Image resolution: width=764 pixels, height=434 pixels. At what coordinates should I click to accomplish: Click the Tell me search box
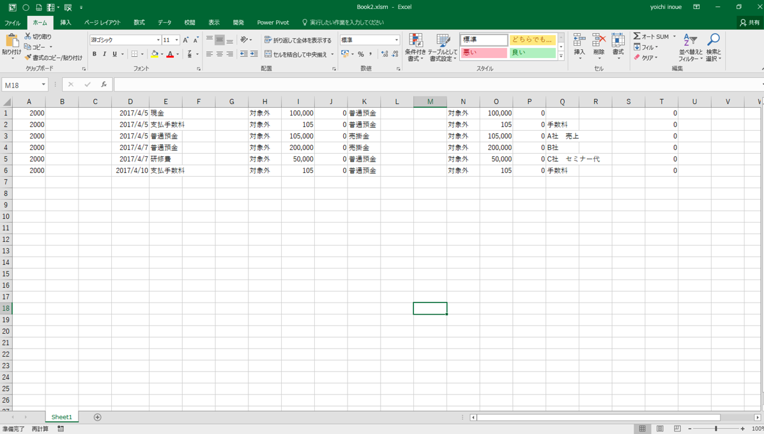point(343,22)
